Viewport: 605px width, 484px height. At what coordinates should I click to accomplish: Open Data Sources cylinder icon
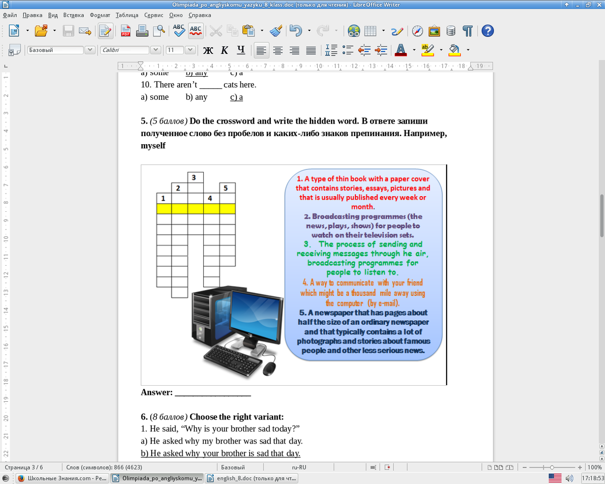(x=451, y=31)
